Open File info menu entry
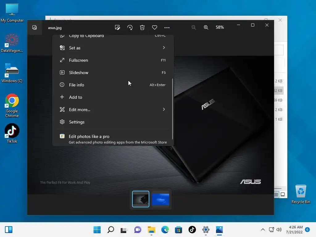The width and height of the screenshot is (316, 237). [113, 85]
